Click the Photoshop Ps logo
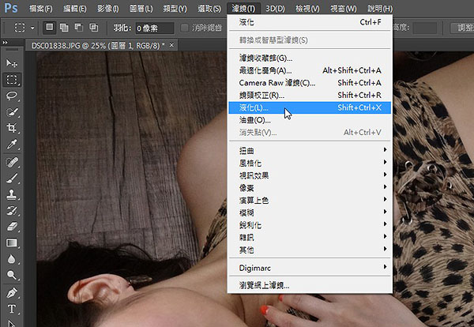Image resolution: width=474 pixels, height=327 pixels. [10, 8]
